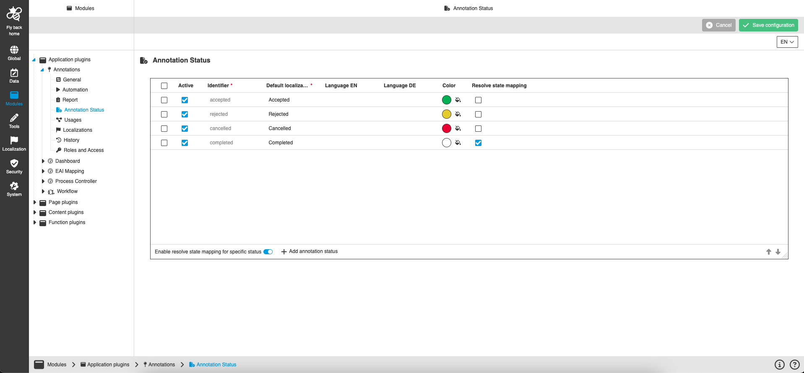
Task: Expand the Process Controller tree node
Action: coord(43,181)
